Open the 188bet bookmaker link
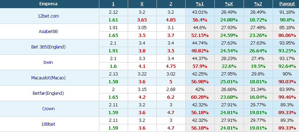This screenshot has height=132, width=299. click(48, 124)
